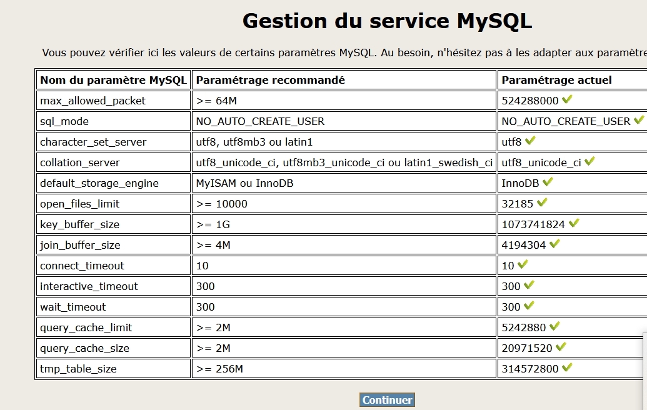The image size is (647, 410).
Task: Click the checkmark beside NO_AUTO_CREATE_USER current value
Action: [638, 120]
